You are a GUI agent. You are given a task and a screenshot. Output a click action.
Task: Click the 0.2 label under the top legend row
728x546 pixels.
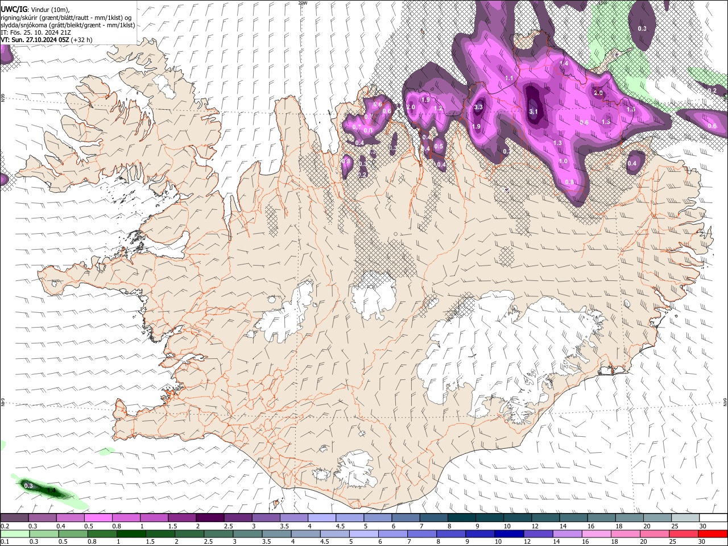tap(5, 526)
